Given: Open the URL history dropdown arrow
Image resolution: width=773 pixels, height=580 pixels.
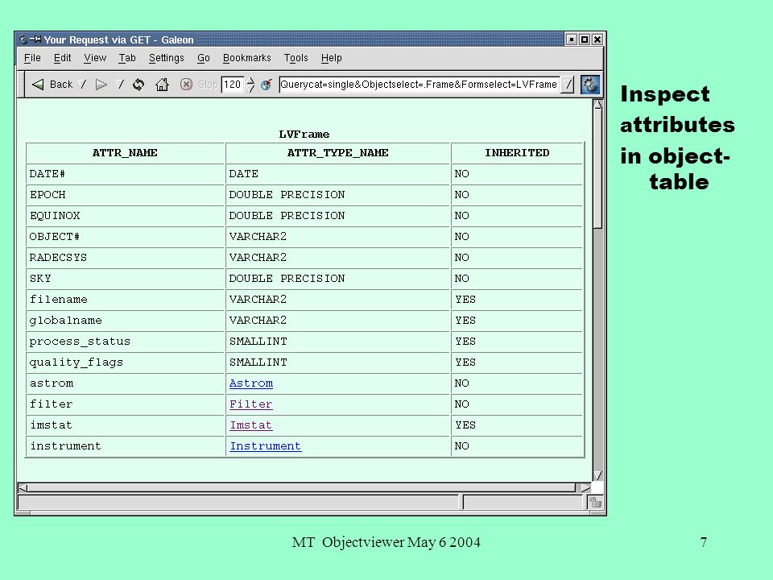Looking at the screenshot, I should pyautogui.click(x=568, y=85).
